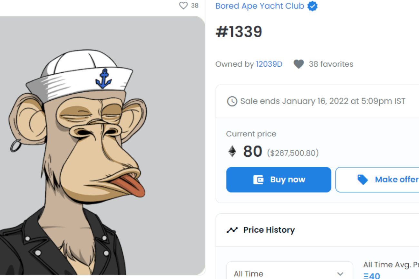Click the wallet icon in Buy now

pyautogui.click(x=258, y=180)
